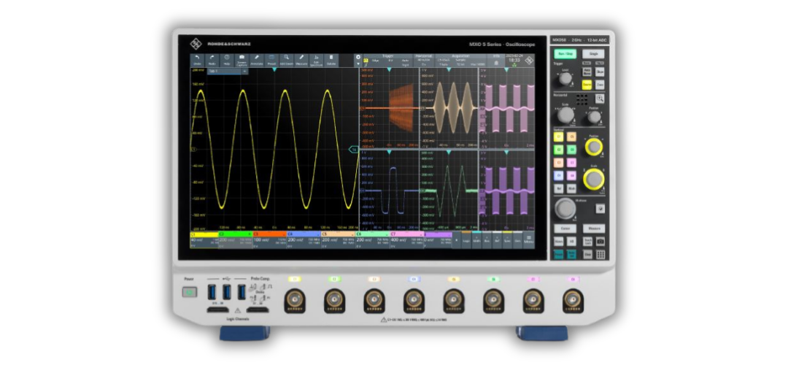Open the Help icon in the toolbar

click(227, 60)
